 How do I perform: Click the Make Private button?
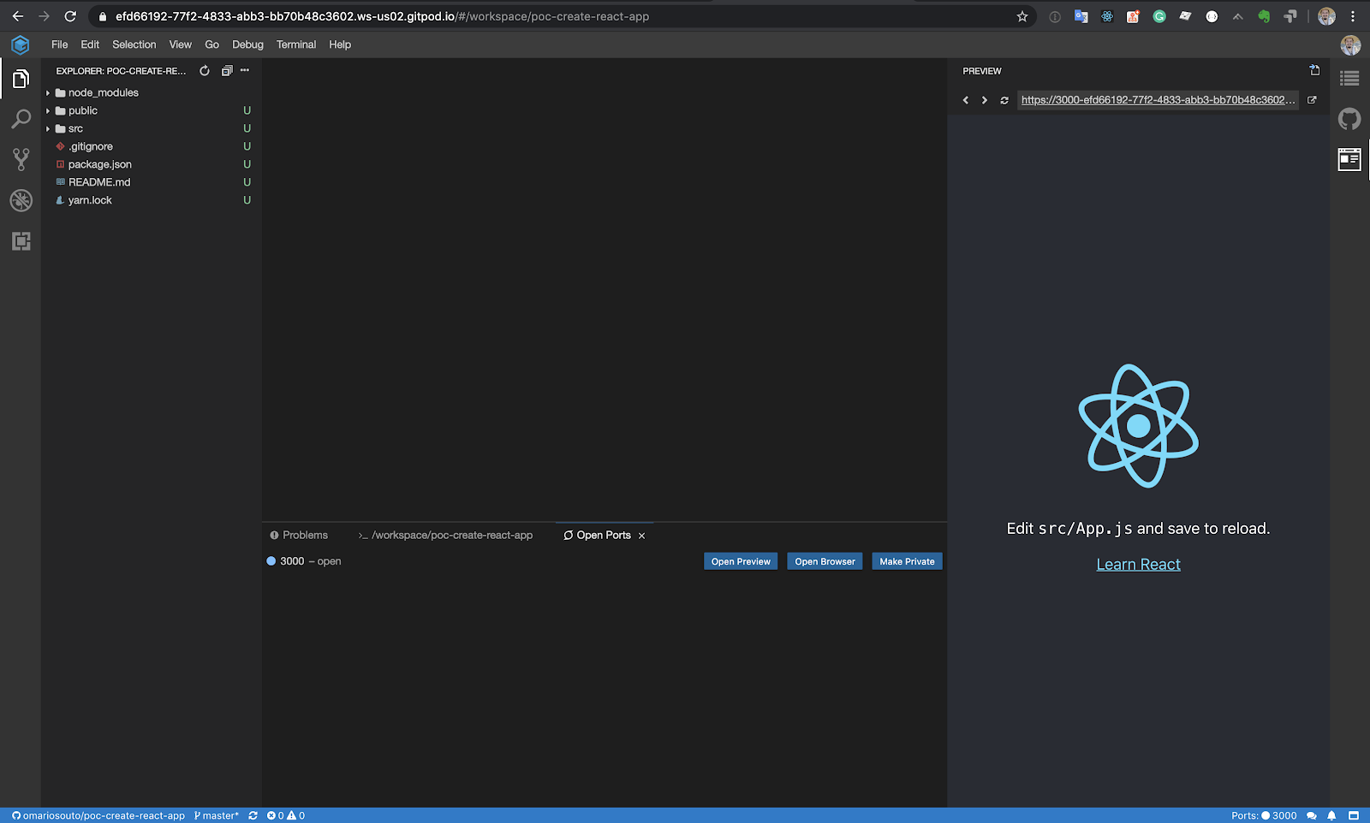(x=907, y=561)
